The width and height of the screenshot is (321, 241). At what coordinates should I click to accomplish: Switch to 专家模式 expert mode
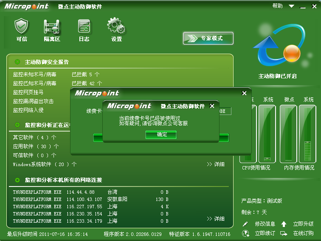click(208, 38)
